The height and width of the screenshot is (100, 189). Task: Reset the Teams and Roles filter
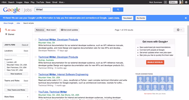(26, 80)
